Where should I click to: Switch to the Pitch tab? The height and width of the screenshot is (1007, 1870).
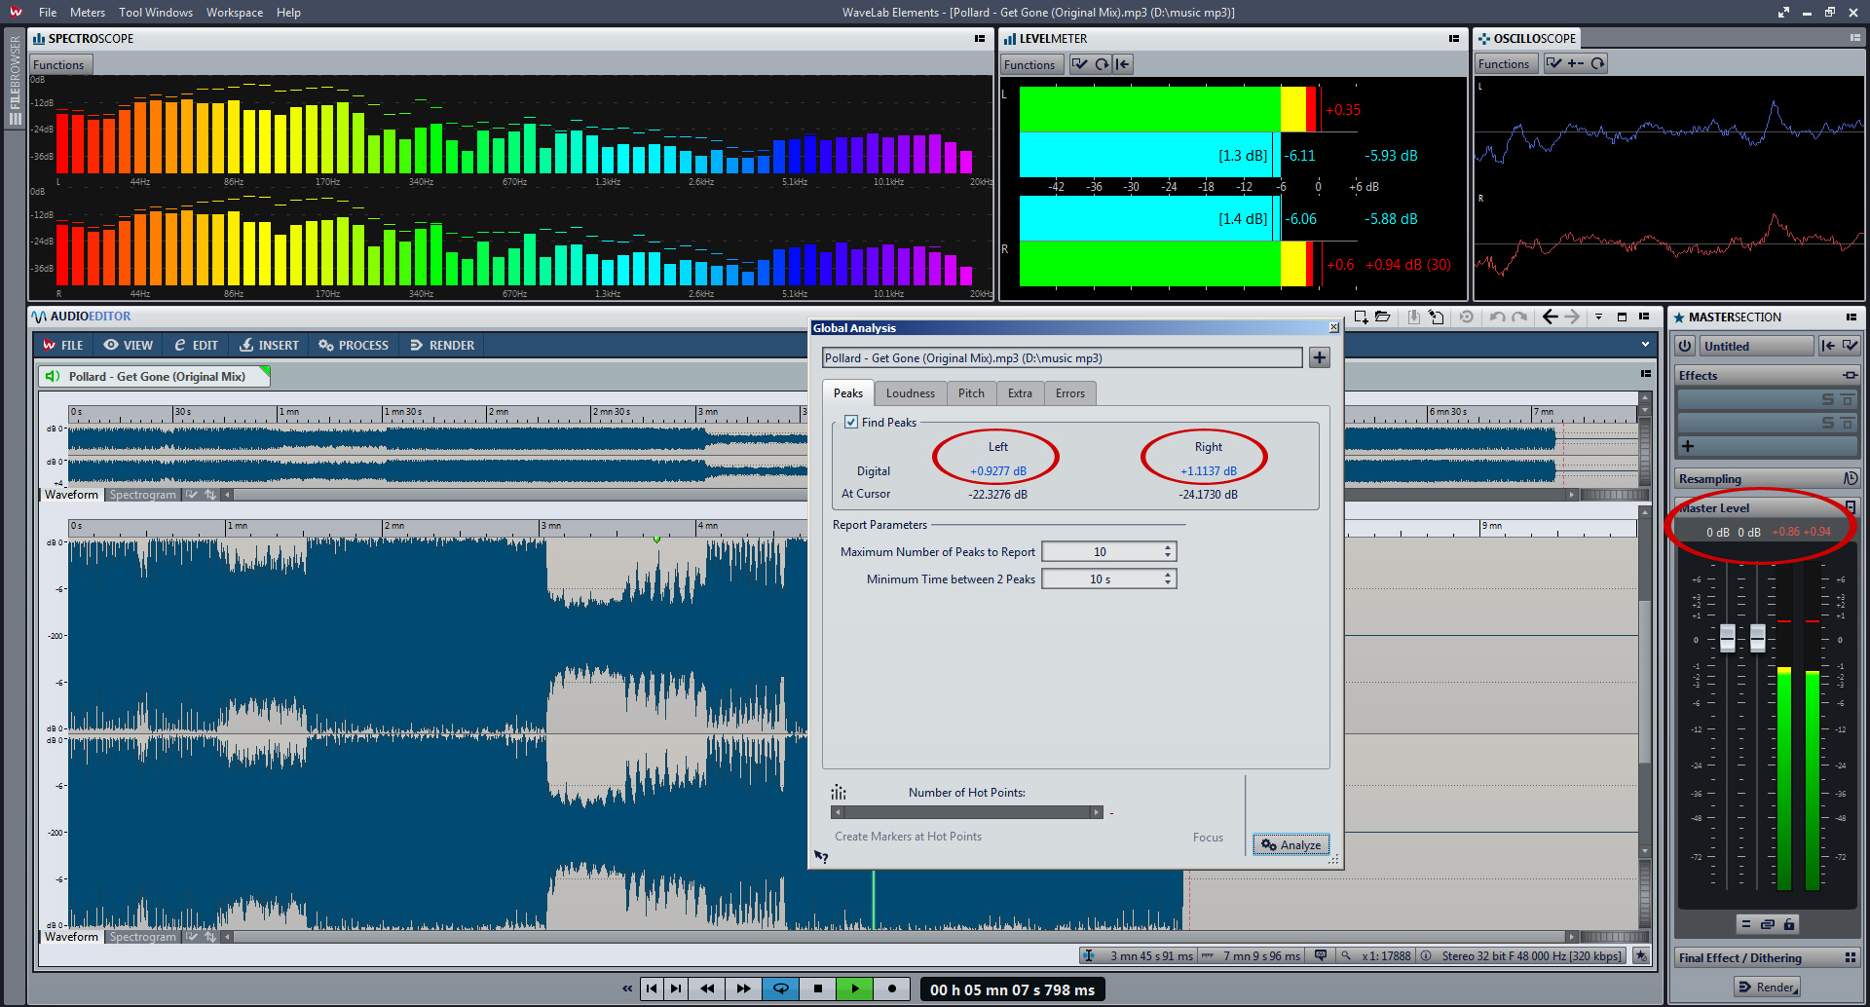pos(971,393)
